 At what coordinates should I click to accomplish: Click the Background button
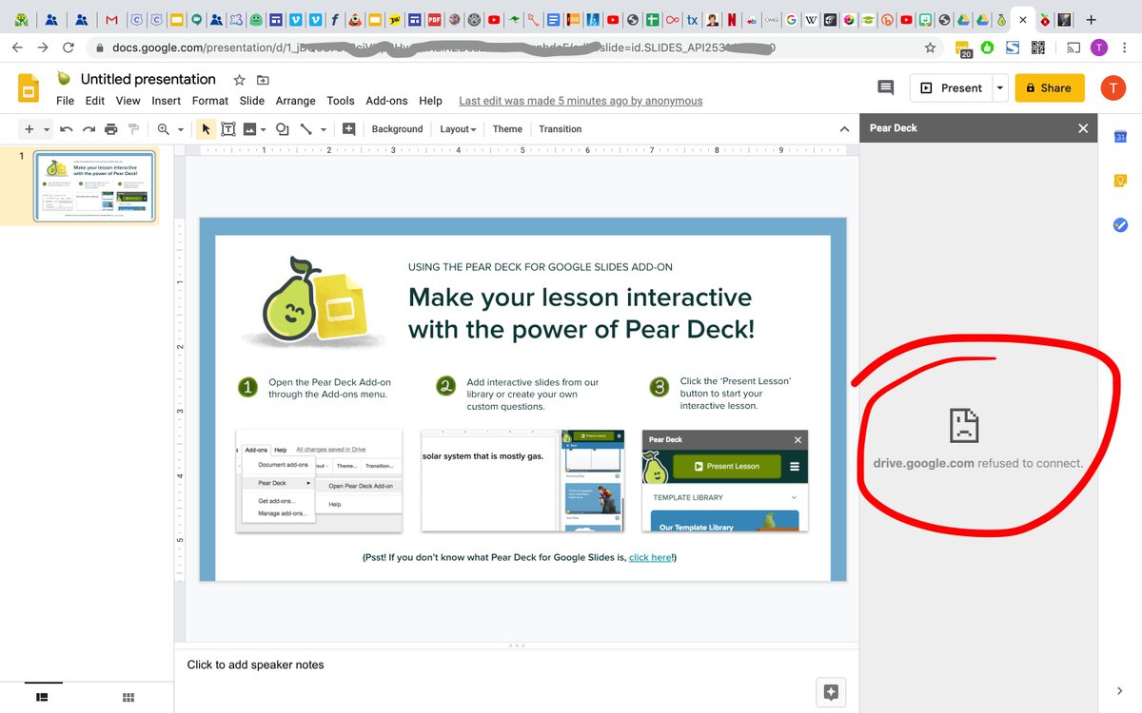397,129
